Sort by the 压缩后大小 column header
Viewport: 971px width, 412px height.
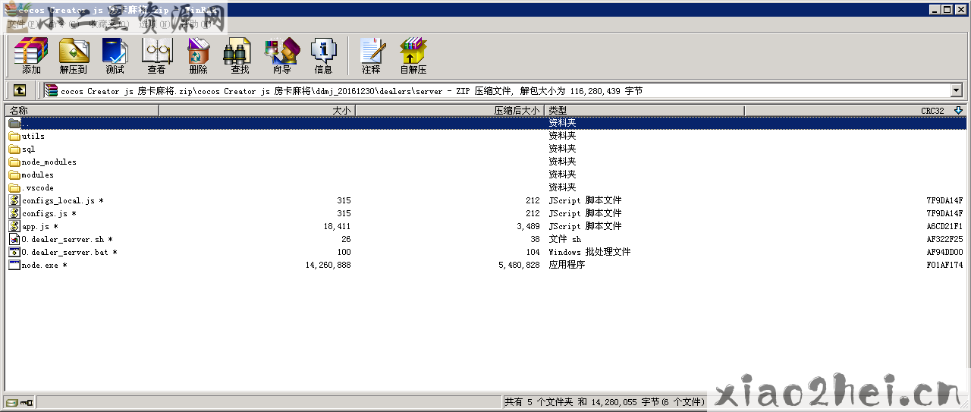click(x=451, y=110)
